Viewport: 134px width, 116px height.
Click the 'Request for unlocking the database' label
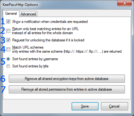[x=48, y=40]
